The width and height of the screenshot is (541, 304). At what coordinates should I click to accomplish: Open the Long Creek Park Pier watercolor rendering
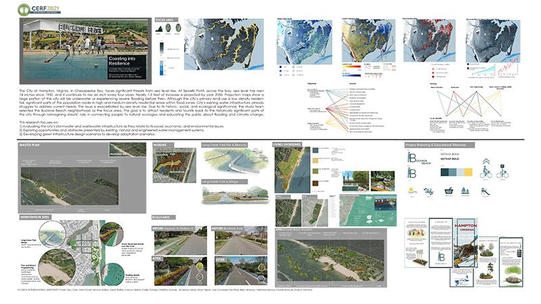coord(235,162)
